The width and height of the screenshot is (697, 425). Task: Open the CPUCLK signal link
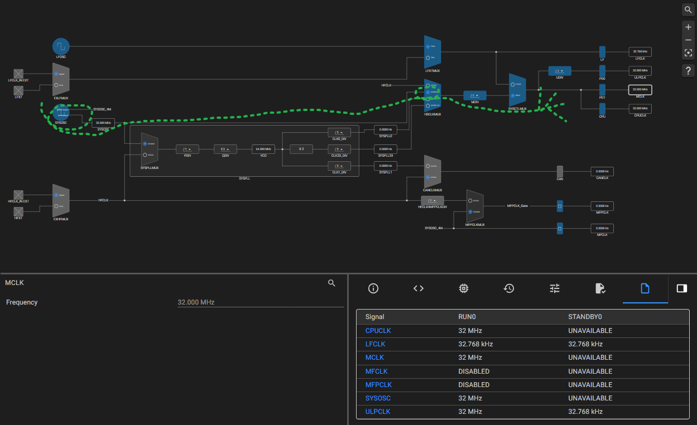tap(378, 331)
